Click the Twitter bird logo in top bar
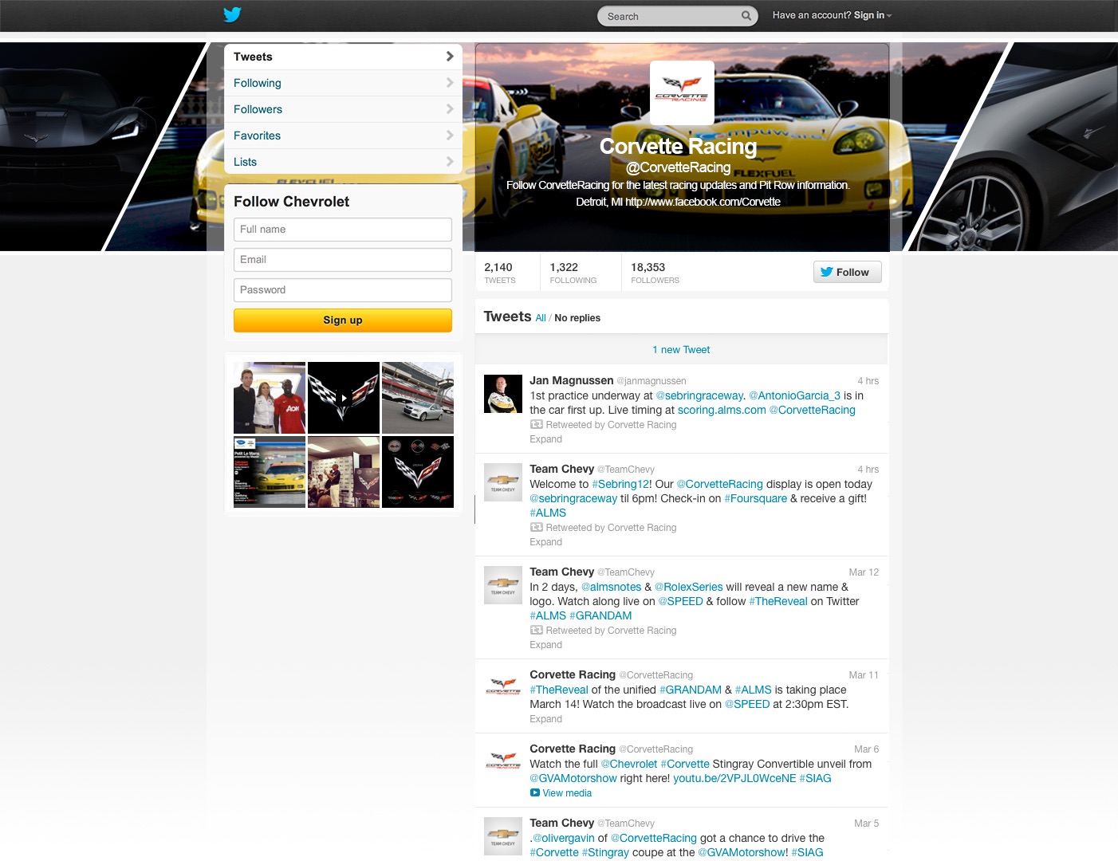Viewport: 1118px width, 861px height. pos(232,14)
